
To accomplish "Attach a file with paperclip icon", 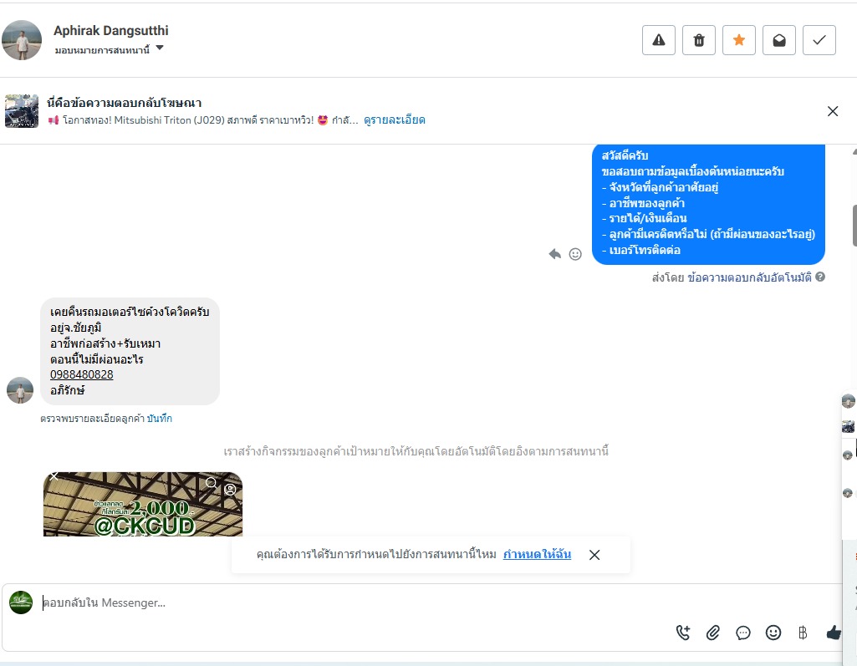I will pyautogui.click(x=712, y=633).
